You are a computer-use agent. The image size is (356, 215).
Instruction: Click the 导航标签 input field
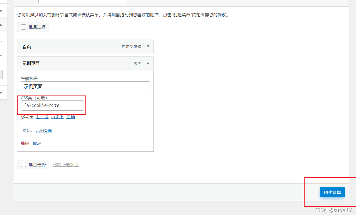(x=85, y=86)
